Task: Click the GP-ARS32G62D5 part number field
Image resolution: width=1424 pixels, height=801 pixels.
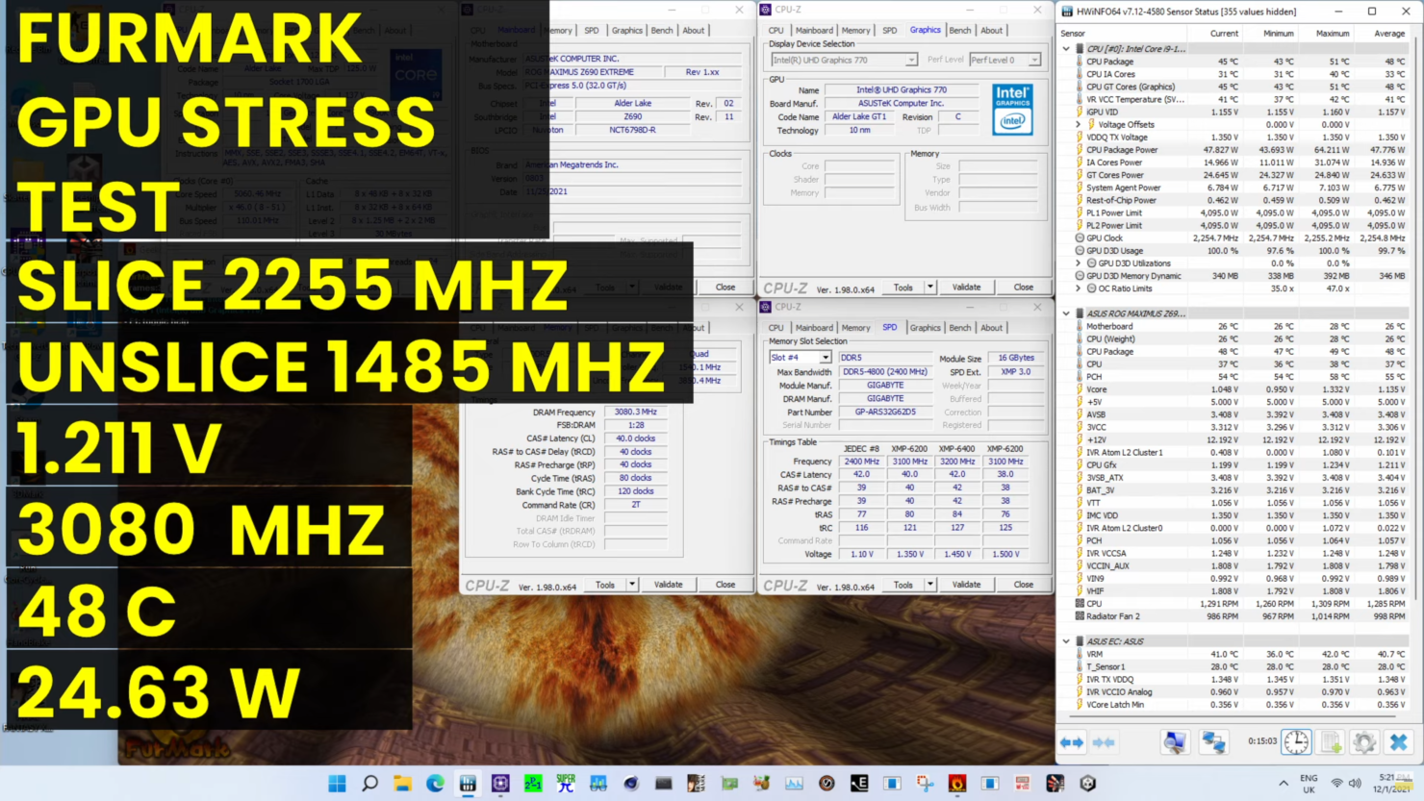Action: point(885,412)
